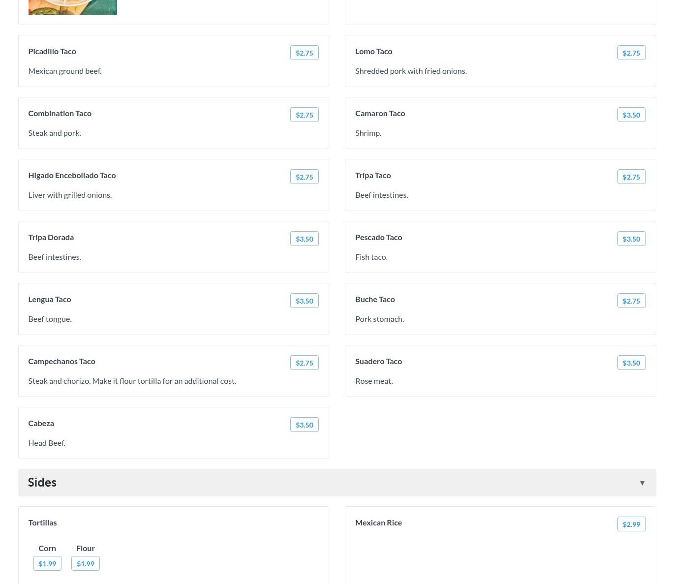Collapse the Sides section arrow
The width and height of the screenshot is (674, 584).
click(642, 483)
